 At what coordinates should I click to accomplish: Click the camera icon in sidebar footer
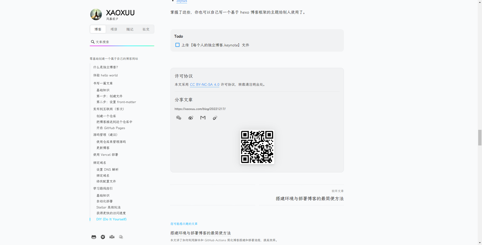click(x=112, y=237)
